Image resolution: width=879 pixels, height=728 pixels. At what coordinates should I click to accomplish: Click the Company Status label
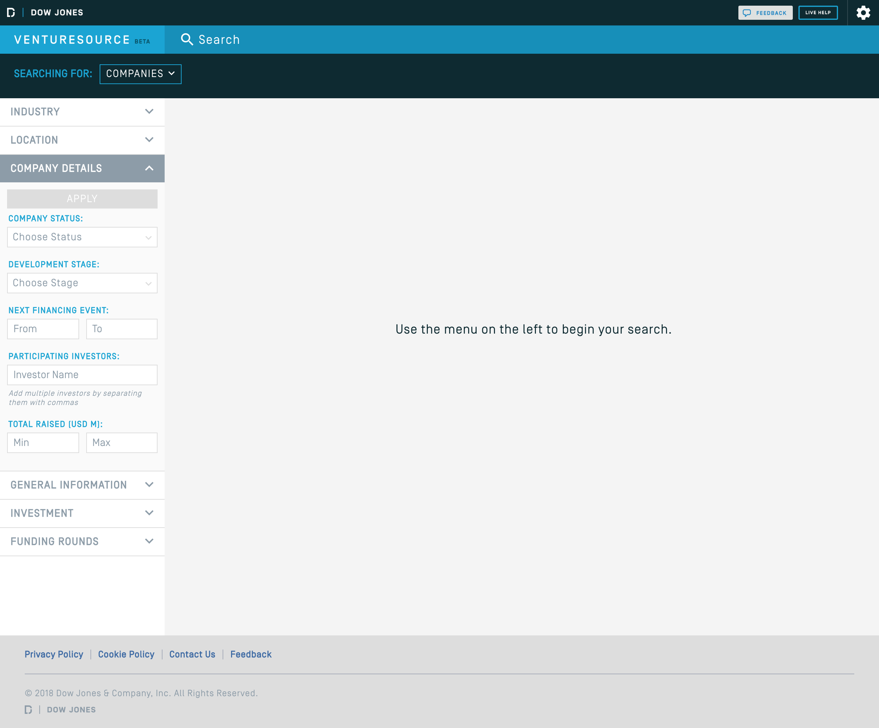pos(46,218)
